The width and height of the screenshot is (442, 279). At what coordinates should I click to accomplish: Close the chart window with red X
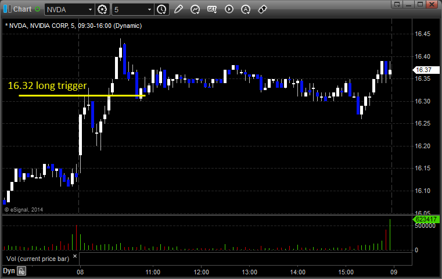coord(432,4)
